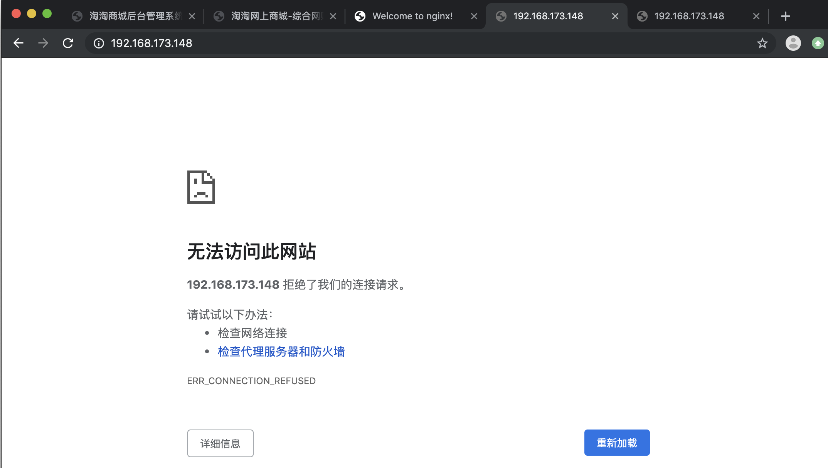Image resolution: width=828 pixels, height=468 pixels.
Task: Open the 检查代理服务器和防火墙 link
Action: pos(281,351)
